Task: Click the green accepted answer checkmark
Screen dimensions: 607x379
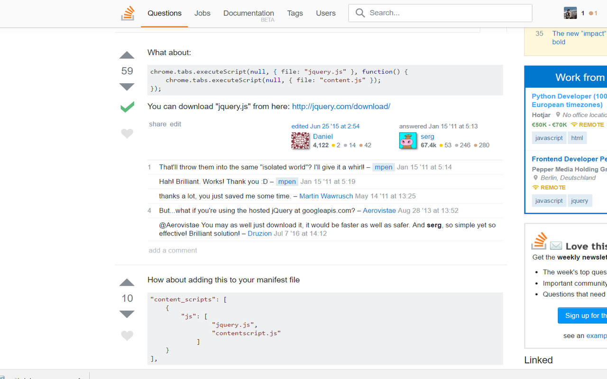Action: tap(127, 107)
